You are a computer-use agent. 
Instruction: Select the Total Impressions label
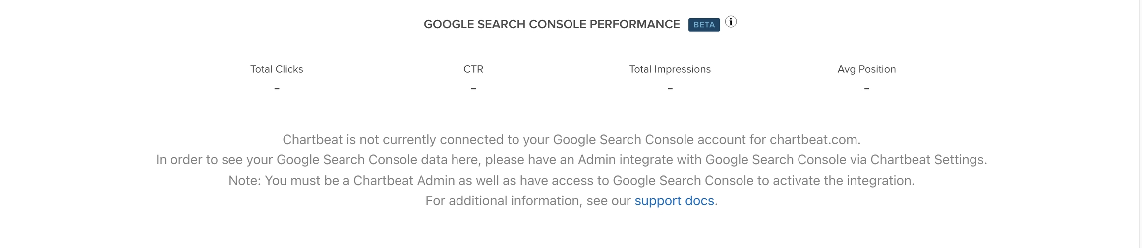[x=670, y=69]
